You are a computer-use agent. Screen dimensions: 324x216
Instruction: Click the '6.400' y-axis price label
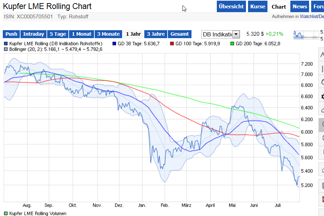(307, 107)
